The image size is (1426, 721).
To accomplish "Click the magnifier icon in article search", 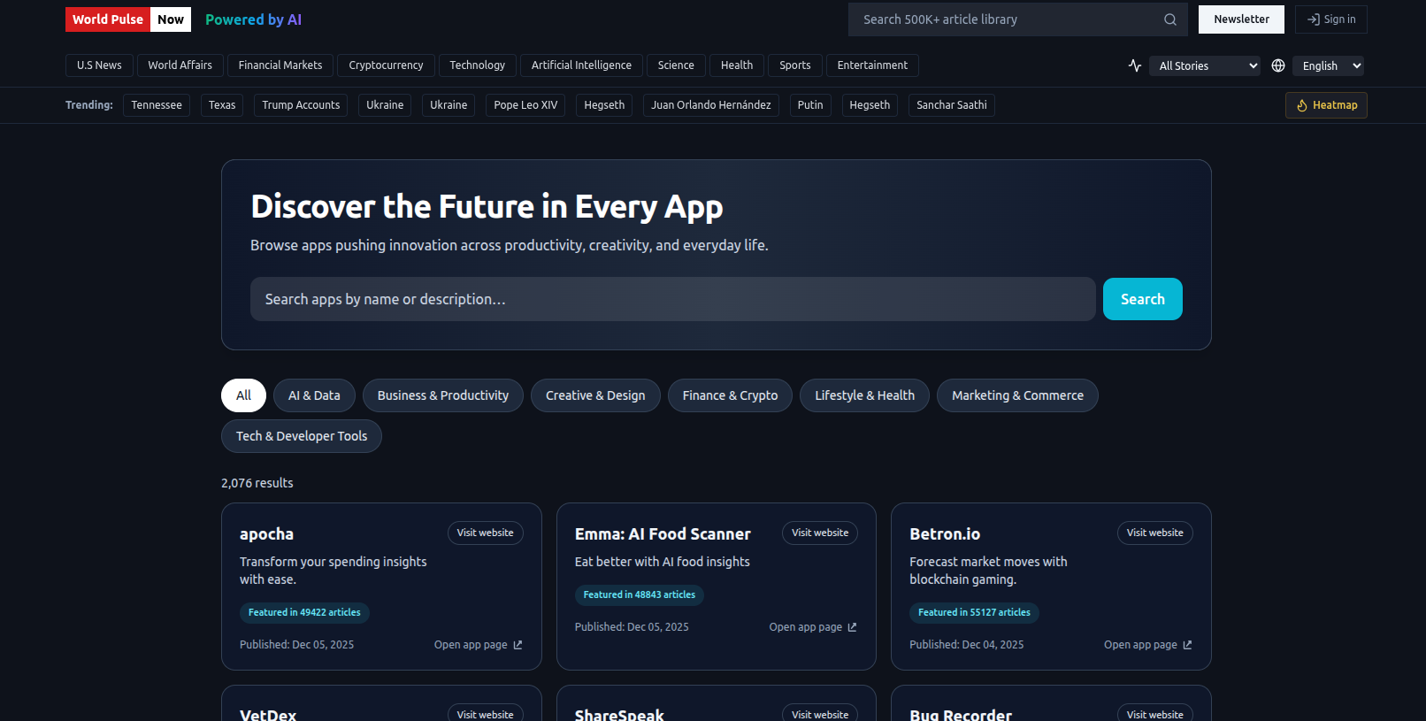I will pos(1169,19).
